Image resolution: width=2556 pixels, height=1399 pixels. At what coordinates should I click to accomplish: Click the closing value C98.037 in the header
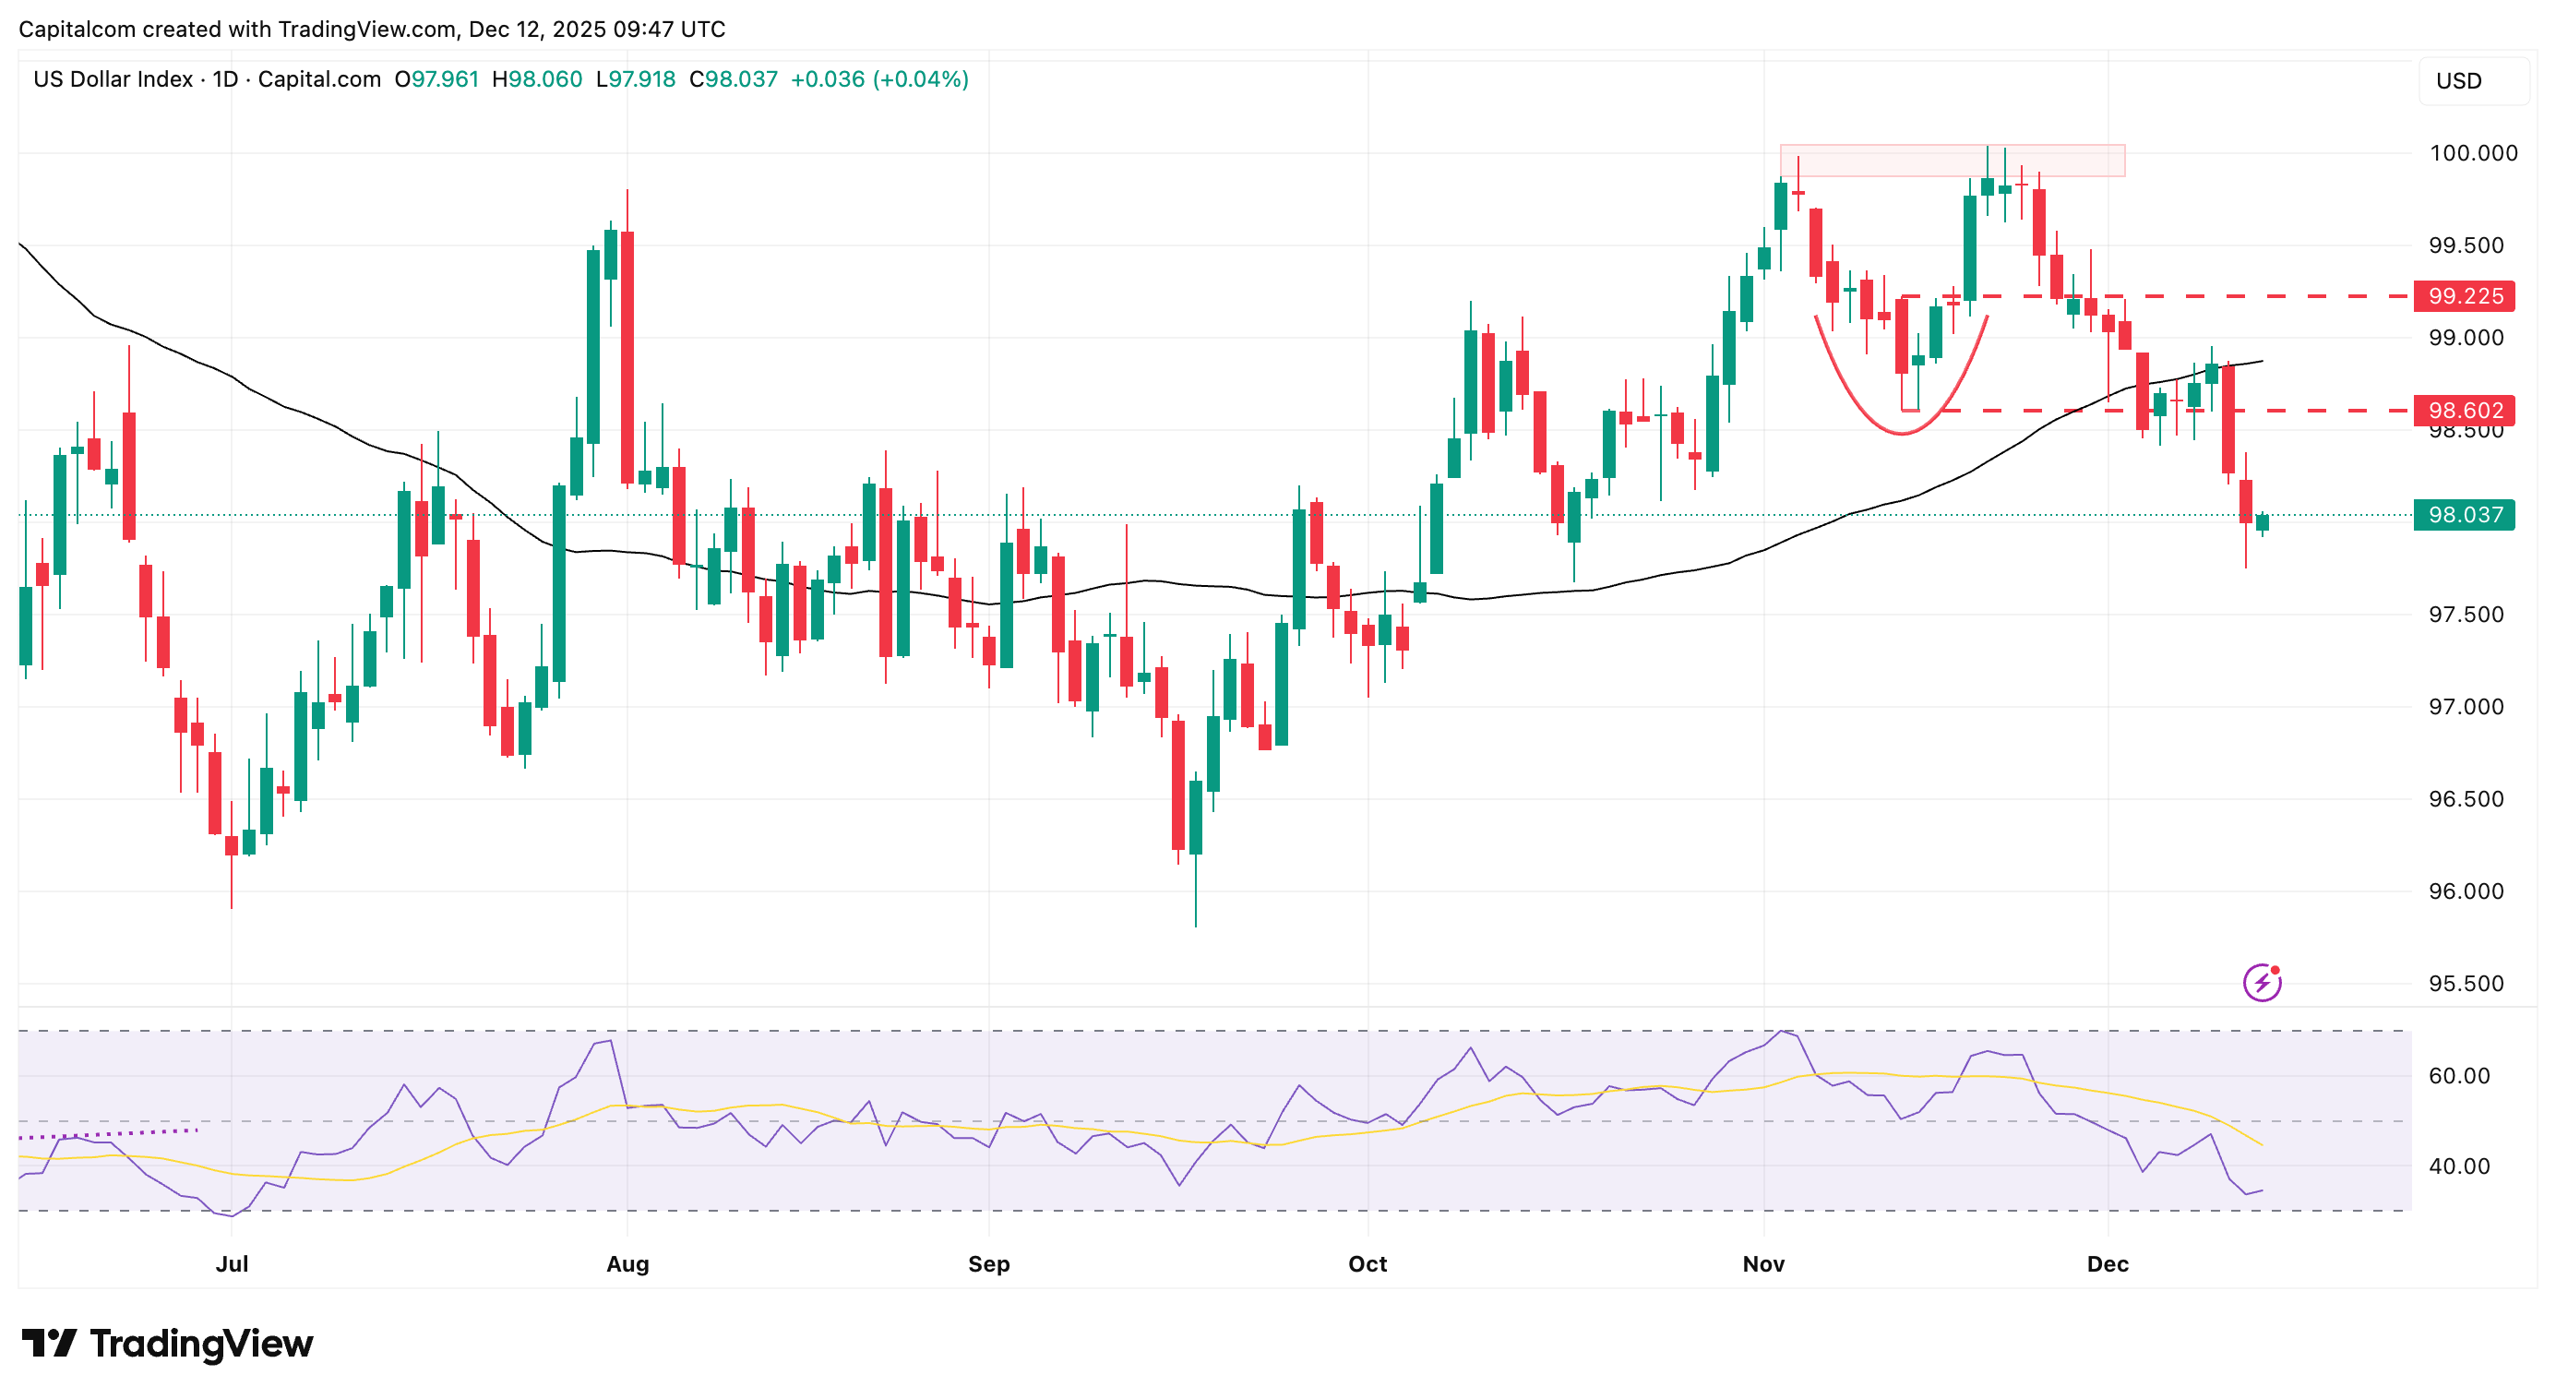[734, 79]
